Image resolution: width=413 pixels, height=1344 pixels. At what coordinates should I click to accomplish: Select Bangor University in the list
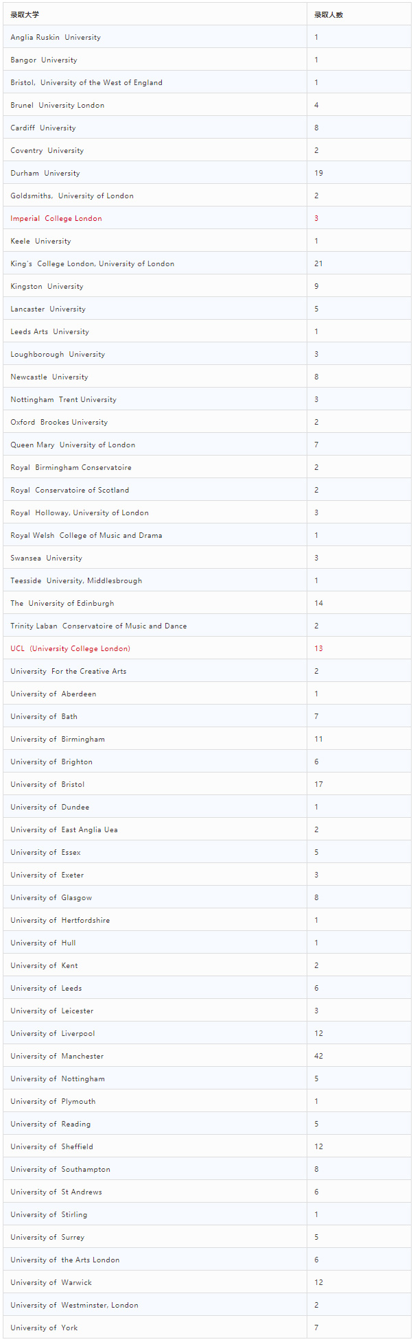44,60
